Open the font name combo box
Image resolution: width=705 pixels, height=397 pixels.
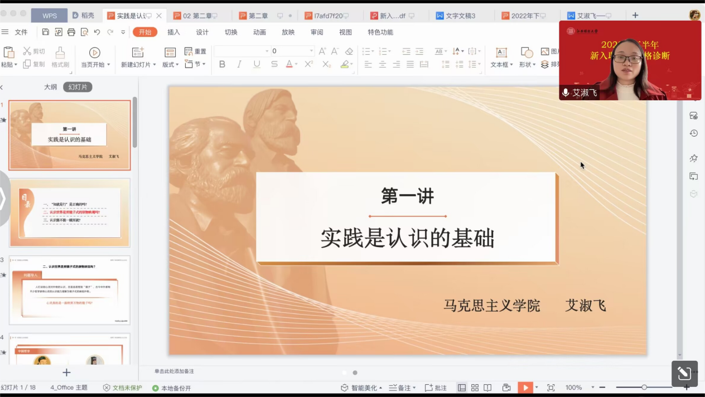(x=242, y=51)
